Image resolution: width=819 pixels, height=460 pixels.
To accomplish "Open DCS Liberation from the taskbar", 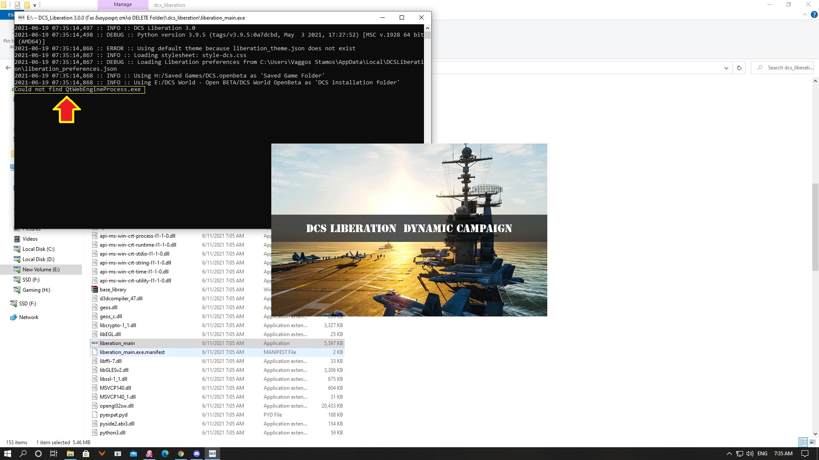I will click(x=212, y=454).
